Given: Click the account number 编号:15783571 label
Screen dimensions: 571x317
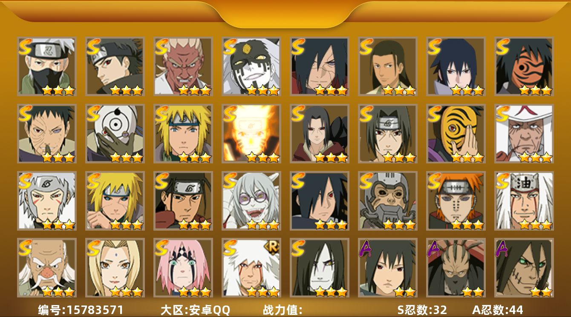Looking at the screenshot, I should [81, 310].
